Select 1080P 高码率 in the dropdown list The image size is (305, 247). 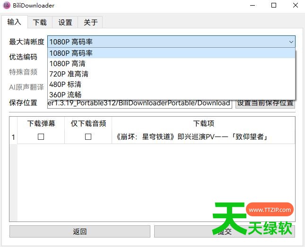(171, 53)
